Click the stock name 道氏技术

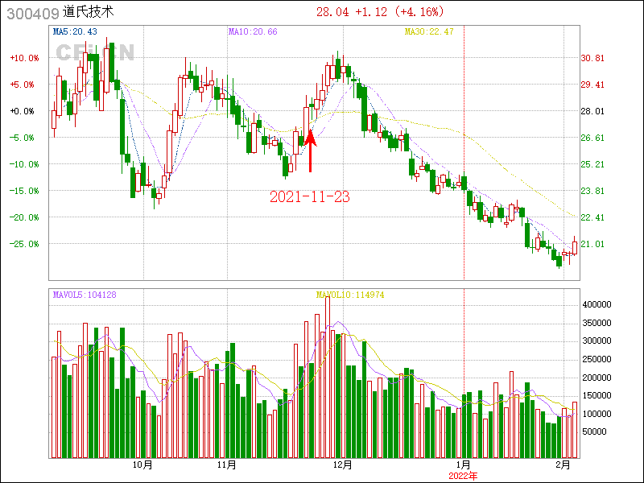coord(89,12)
